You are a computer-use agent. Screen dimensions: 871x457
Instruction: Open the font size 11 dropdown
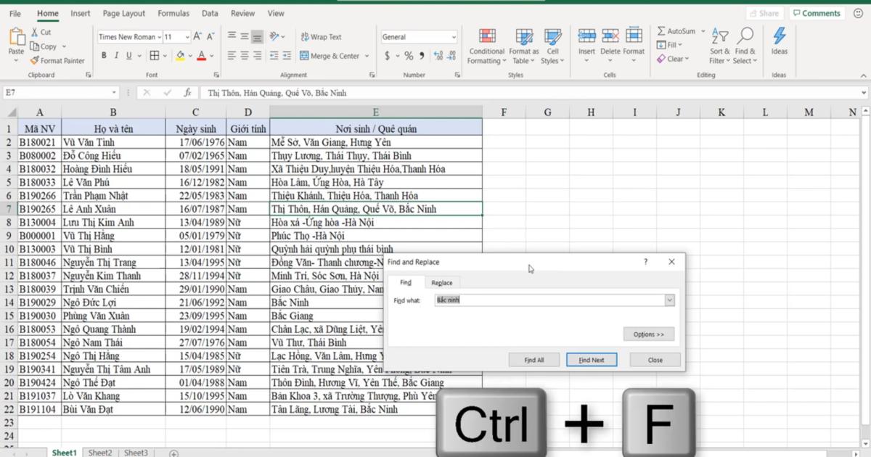tap(187, 37)
